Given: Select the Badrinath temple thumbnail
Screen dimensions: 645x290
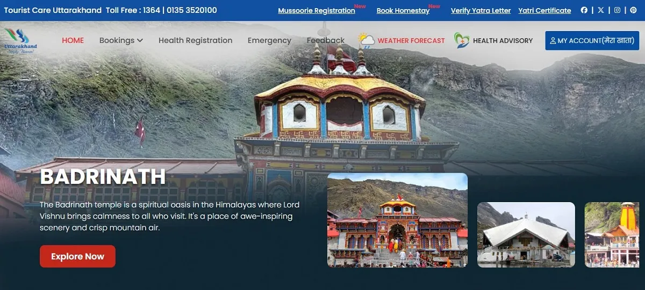Looking at the screenshot, I should click(397, 220).
